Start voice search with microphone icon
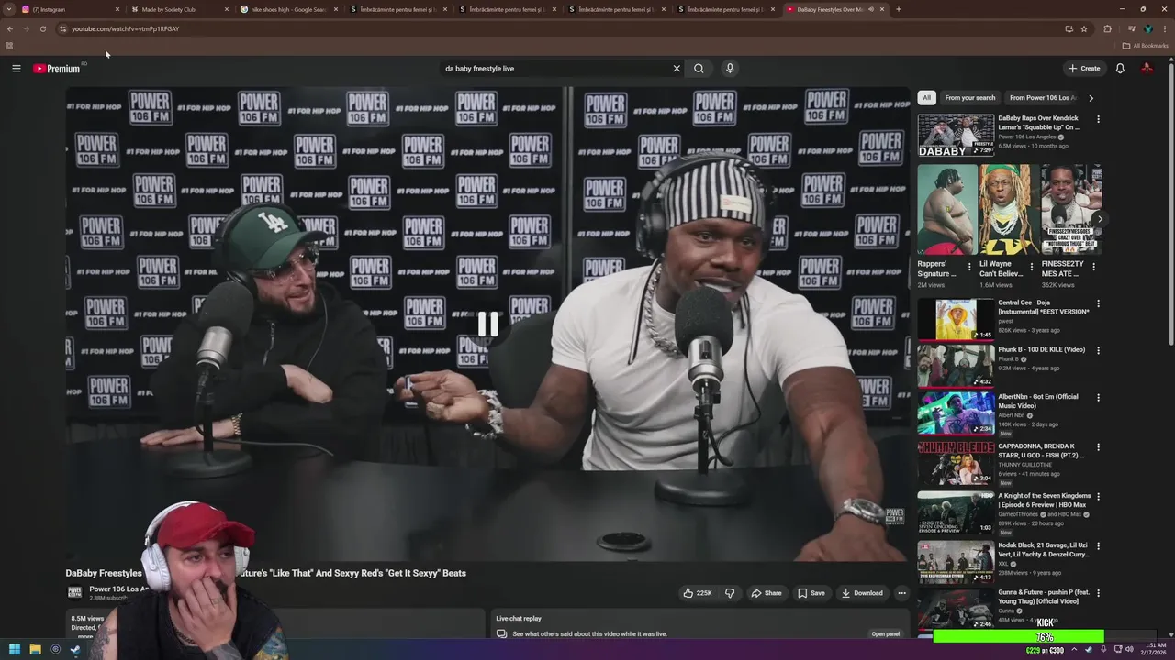 click(x=730, y=69)
